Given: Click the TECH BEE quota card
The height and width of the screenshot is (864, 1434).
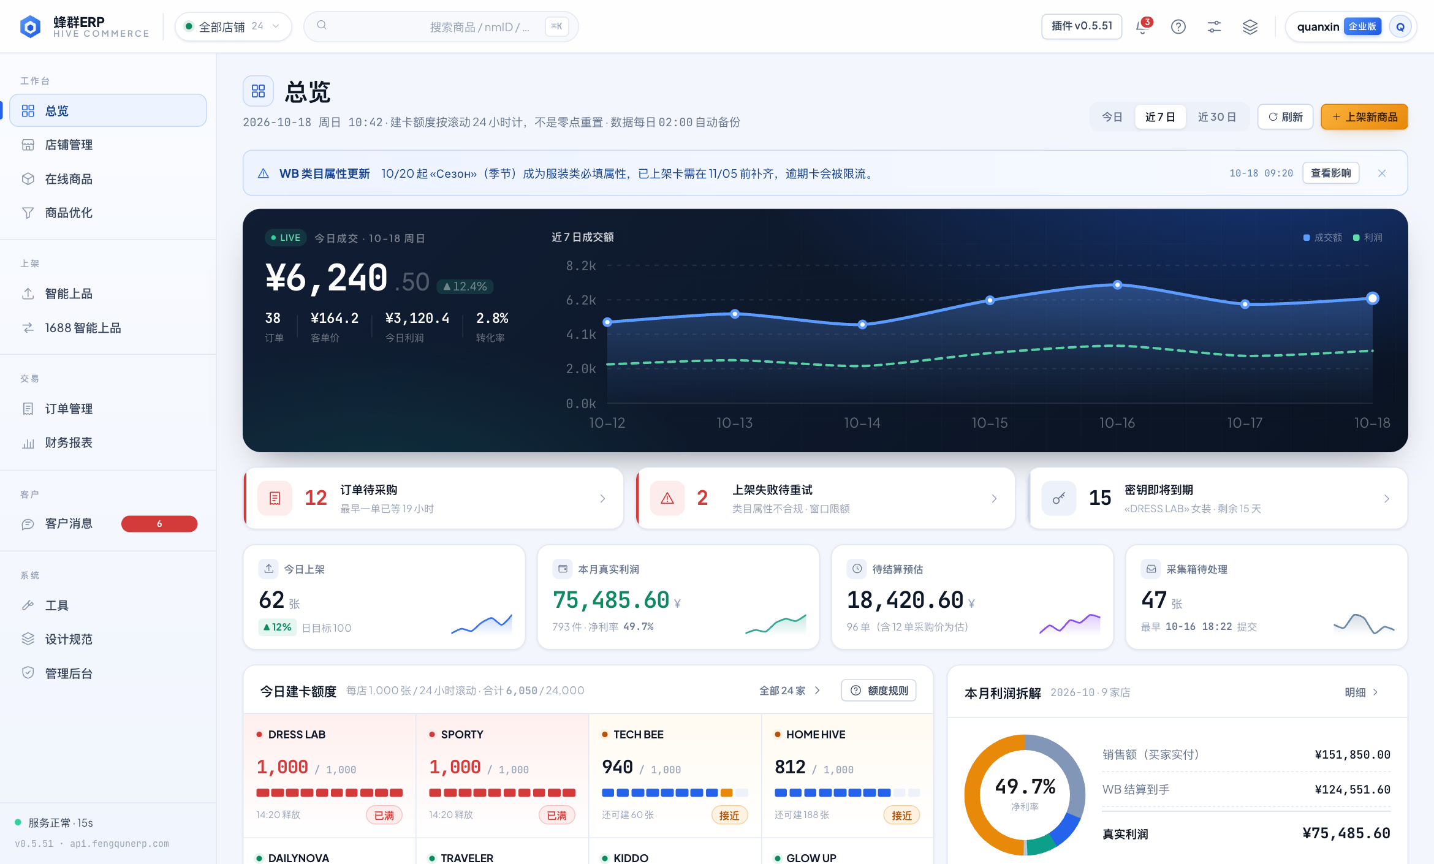Looking at the screenshot, I should tap(675, 775).
